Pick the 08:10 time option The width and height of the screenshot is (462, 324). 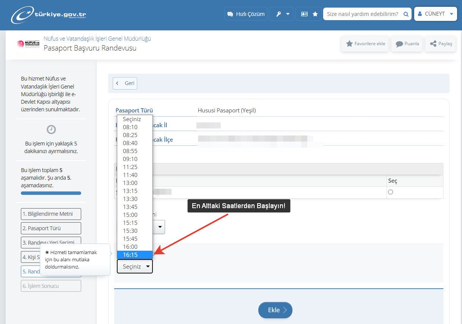tap(130, 127)
